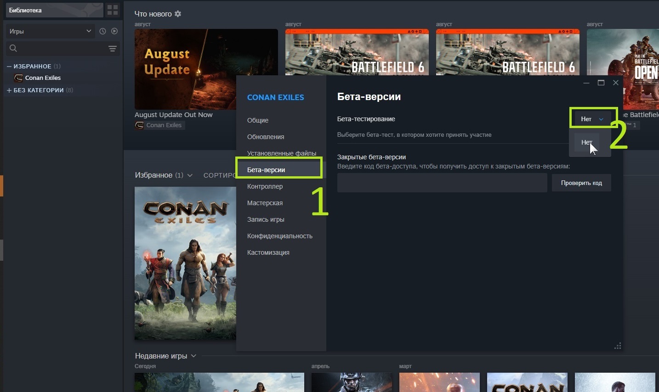Minimize the properties window
The height and width of the screenshot is (392, 659).
(586, 83)
